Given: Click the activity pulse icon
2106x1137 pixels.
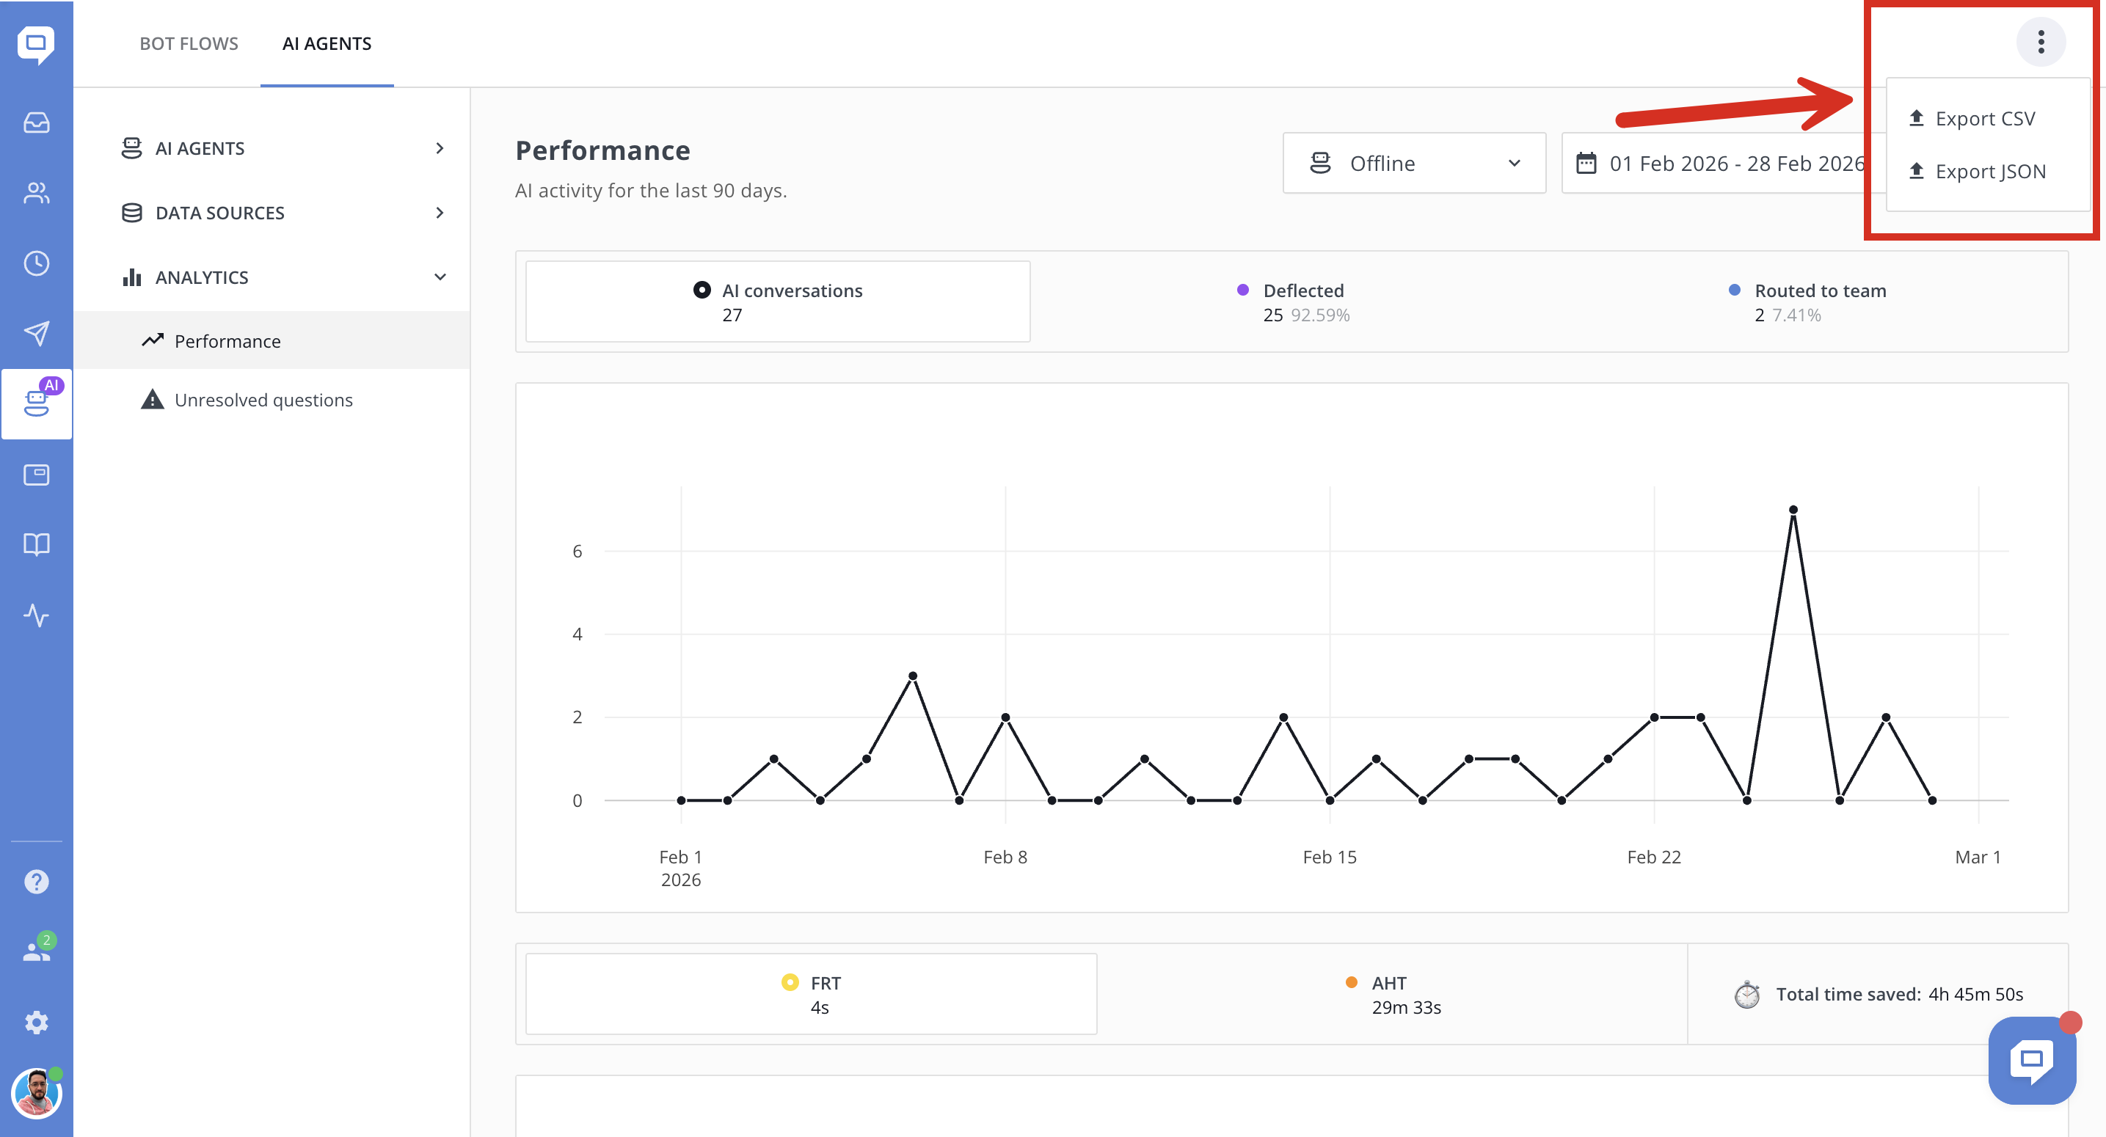Looking at the screenshot, I should coord(36,615).
